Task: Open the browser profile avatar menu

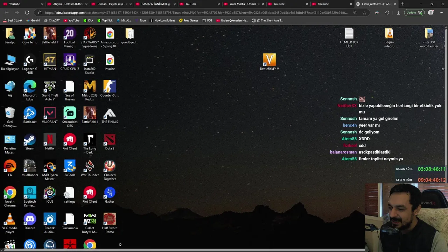Action: (x=431, y=13)
